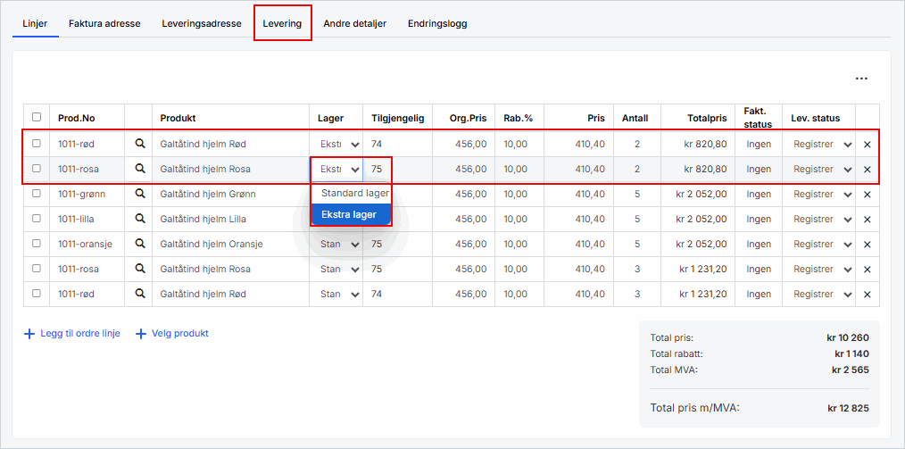Click the Antall field for Galtåtind hjelm Lilla

pos(636,219)
